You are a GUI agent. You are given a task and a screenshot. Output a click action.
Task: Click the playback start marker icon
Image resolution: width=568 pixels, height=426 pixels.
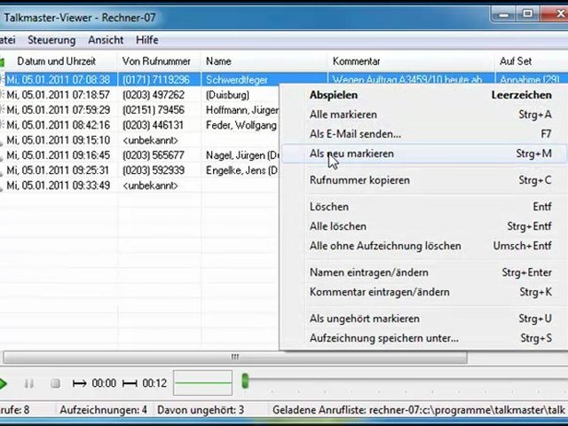tap(79, 383)
